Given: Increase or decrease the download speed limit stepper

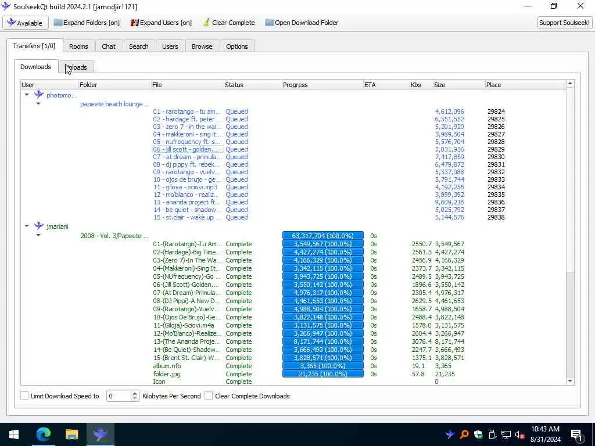Looking at the screenshot, I should coord(135,395).
